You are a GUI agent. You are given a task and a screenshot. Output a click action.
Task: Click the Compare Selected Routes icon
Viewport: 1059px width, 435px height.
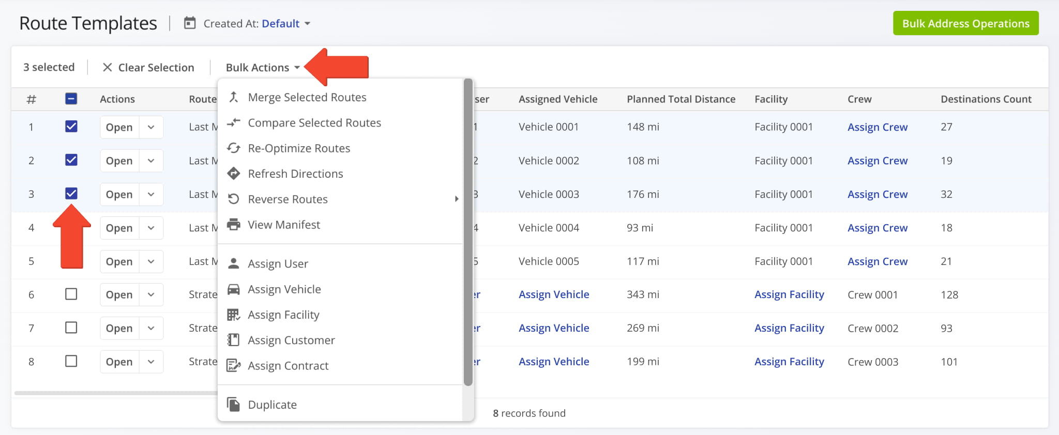(x=234, y=122)
